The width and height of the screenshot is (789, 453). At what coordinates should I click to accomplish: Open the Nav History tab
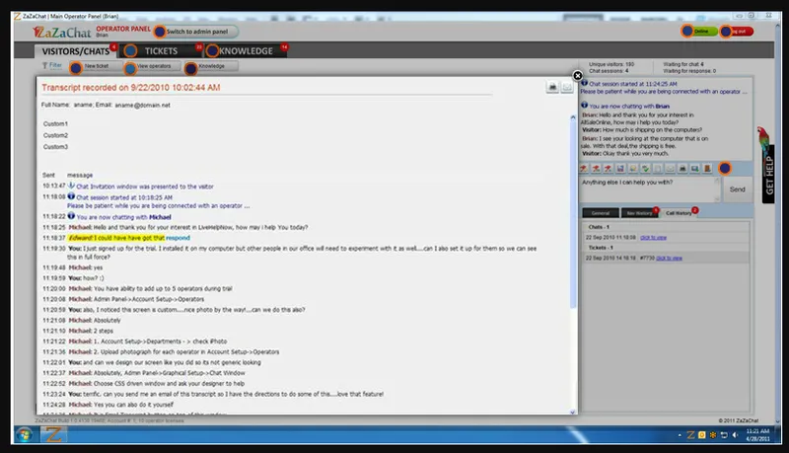coord(639,213)
